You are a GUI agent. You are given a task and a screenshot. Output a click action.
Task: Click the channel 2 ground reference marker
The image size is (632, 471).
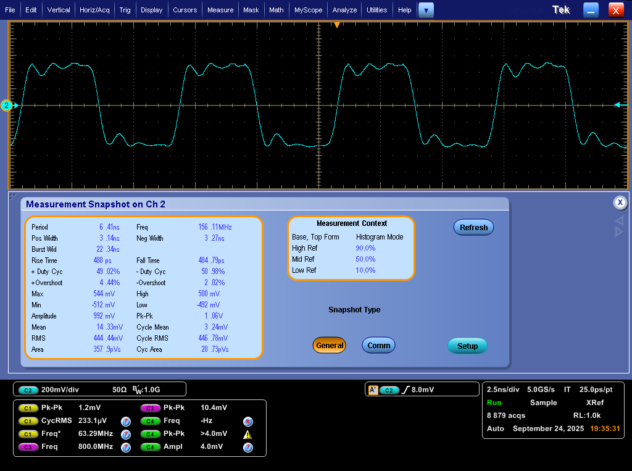(7, 105)
